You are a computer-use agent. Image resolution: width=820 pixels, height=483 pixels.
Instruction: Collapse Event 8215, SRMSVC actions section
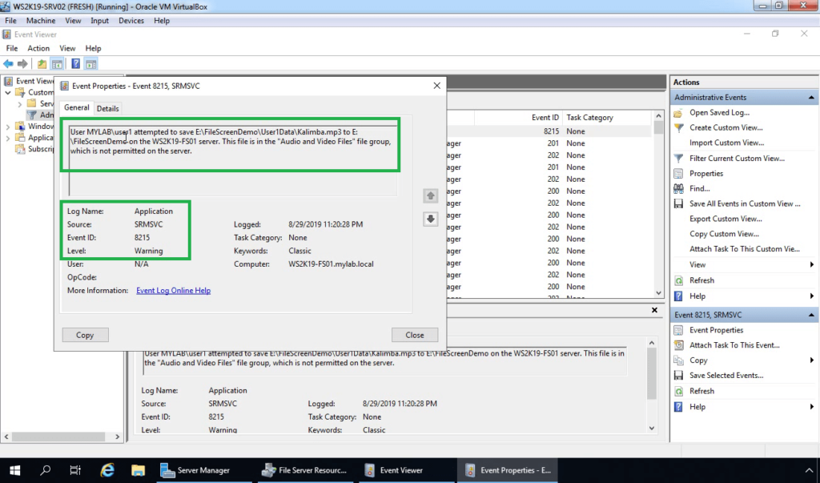(x=811, y=315)
